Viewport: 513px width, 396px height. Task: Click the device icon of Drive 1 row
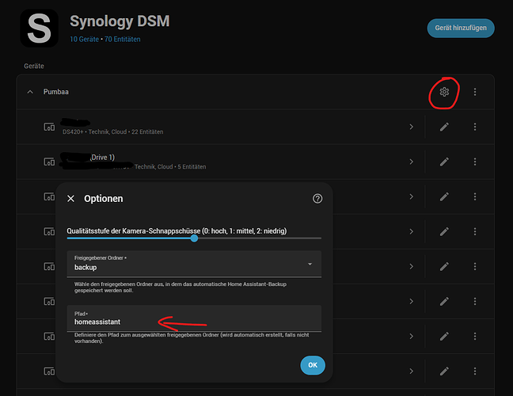49,162
